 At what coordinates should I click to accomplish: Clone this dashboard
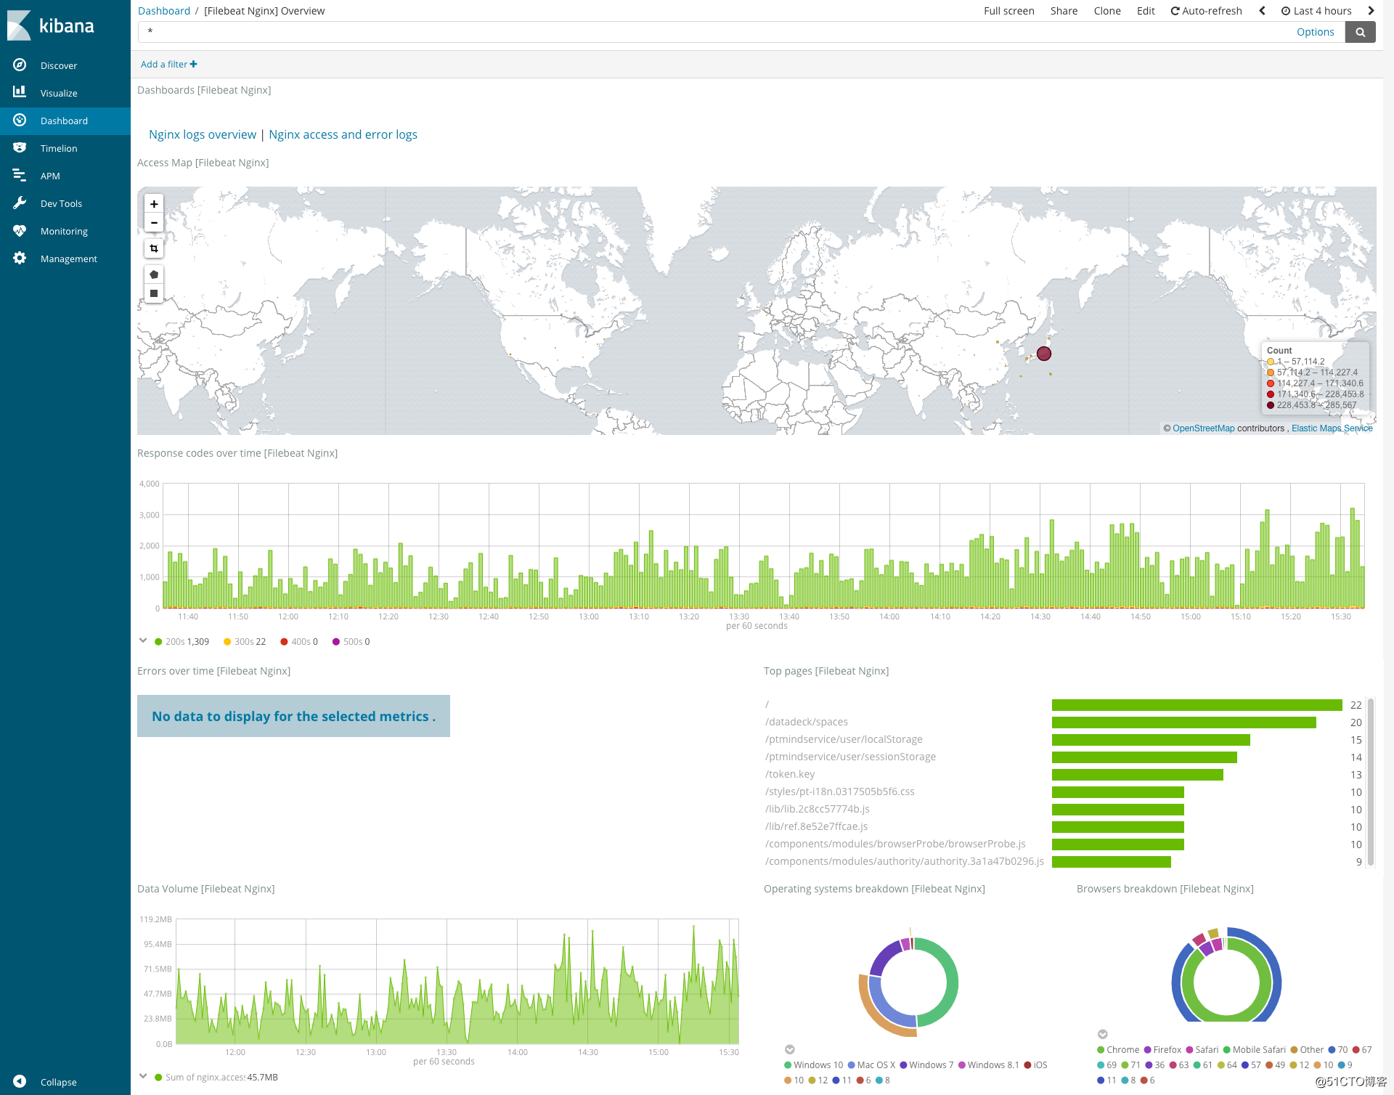click(1107, 11)
